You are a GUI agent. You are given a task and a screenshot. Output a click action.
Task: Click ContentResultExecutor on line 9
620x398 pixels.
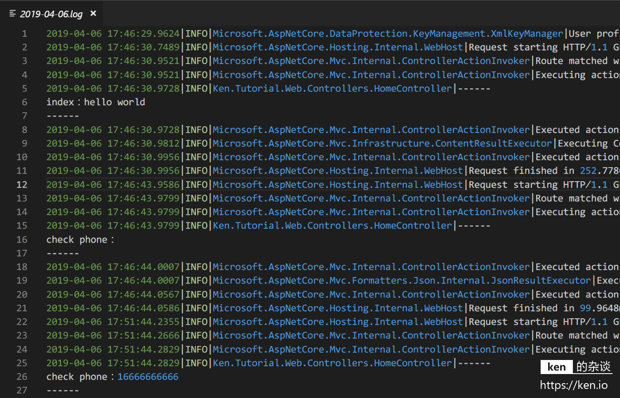point(494,143)
